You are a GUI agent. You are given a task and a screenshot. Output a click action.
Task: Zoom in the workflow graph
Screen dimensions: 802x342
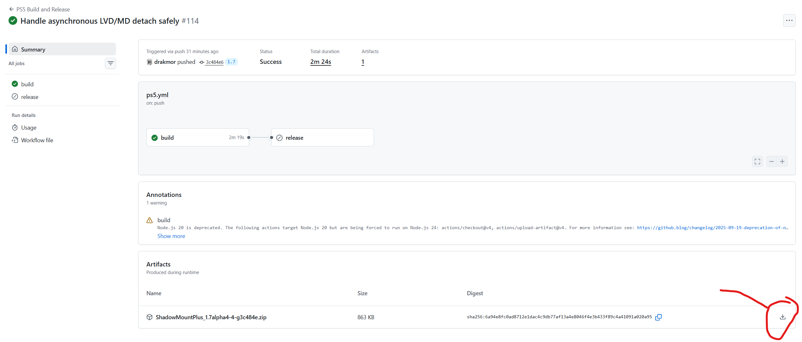pos(782,162)
